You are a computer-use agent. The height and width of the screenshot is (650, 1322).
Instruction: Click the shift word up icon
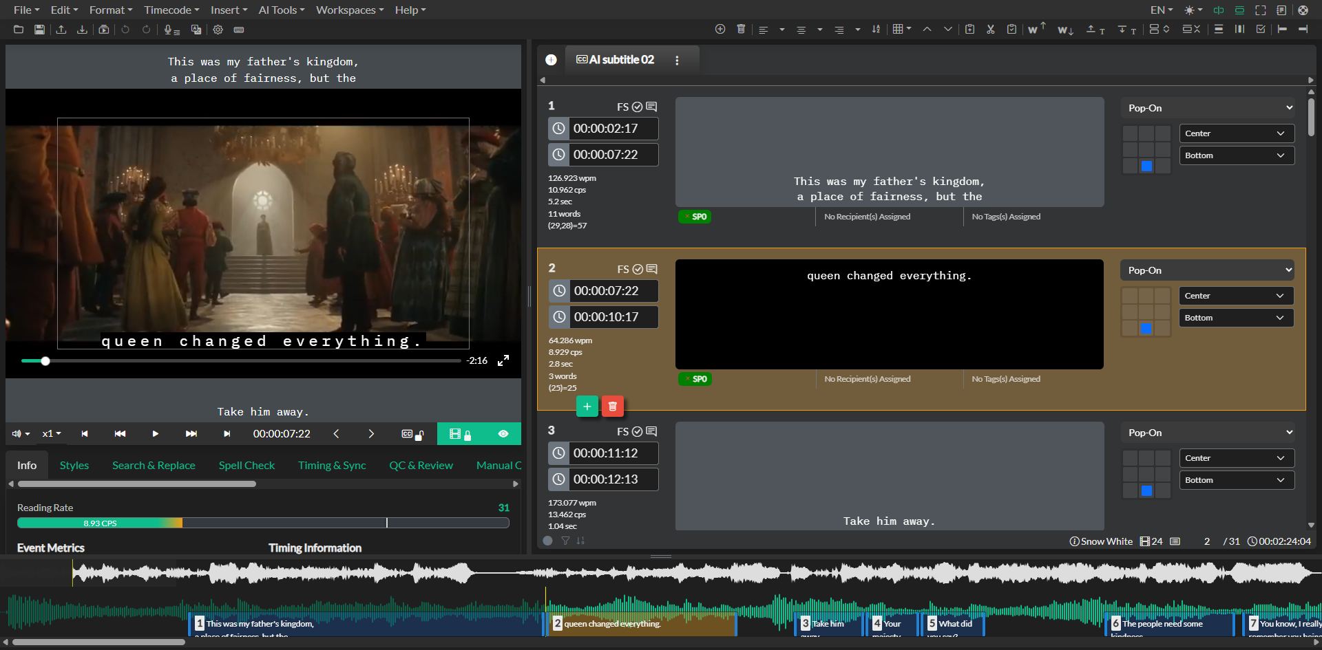[x=1036, y=28]
